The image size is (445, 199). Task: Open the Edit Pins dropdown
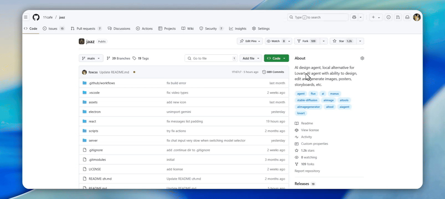250,41
